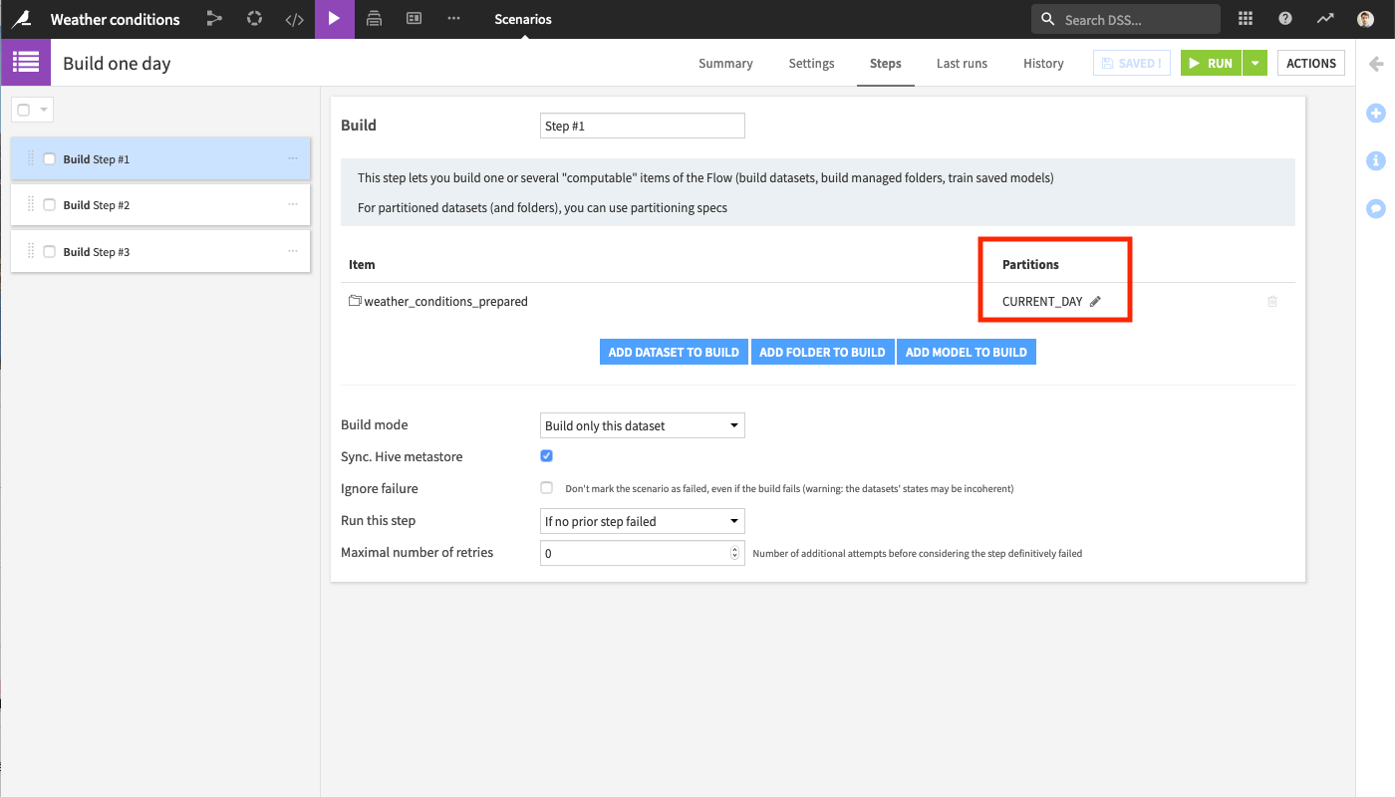Open the dashboards icon in top bar

tap(414, 19)
